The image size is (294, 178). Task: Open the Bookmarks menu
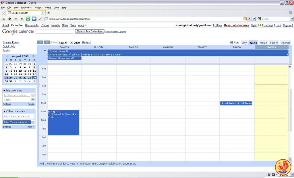26,7
